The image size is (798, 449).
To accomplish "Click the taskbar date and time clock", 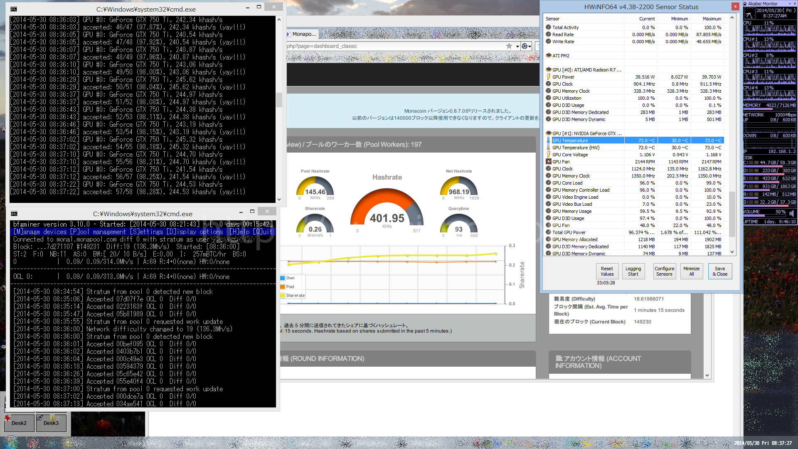I will tap(763, 443).
